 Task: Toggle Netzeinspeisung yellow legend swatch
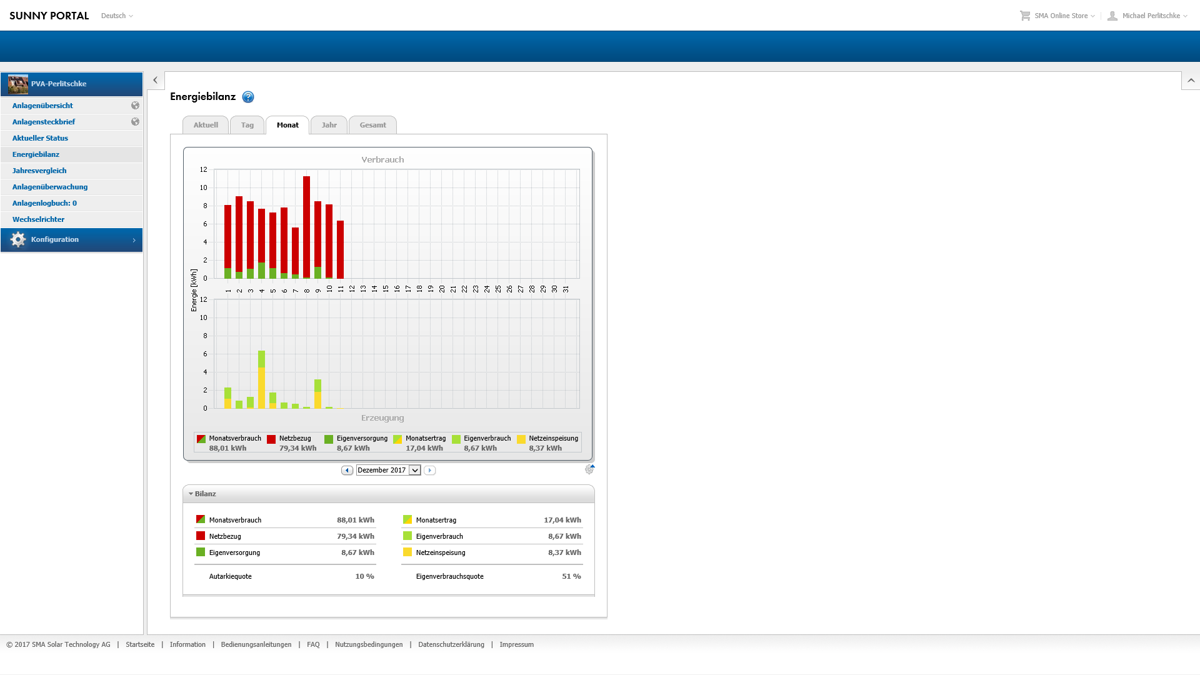[521, 439]
